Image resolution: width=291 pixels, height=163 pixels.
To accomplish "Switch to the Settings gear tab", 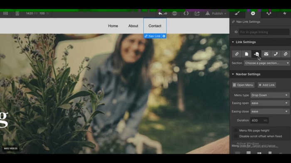I will tap(253, 13).
